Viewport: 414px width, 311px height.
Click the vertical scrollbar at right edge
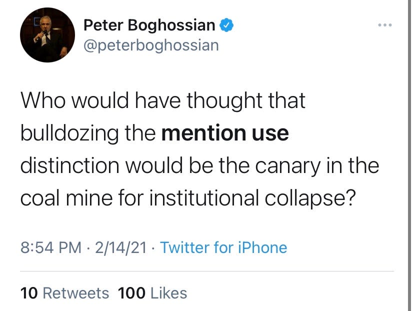[409, 155]
